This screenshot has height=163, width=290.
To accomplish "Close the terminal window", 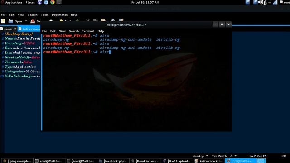I will coord(228,24).
